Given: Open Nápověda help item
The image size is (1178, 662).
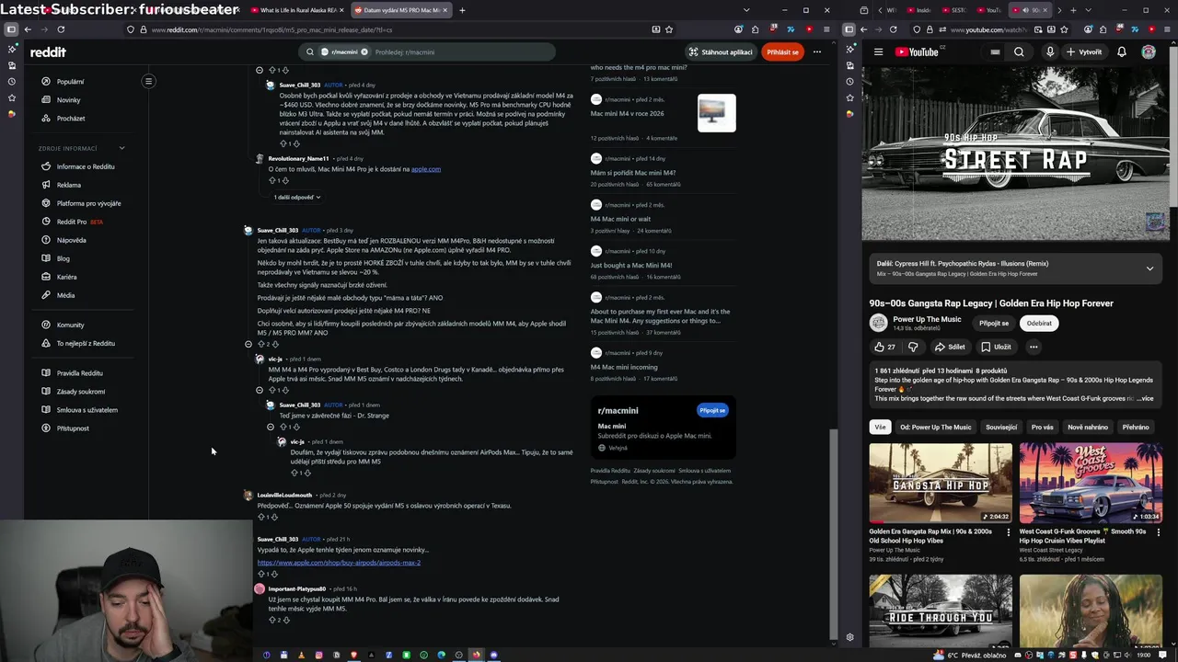Looking at the screenshot, I should tap(71, 240).
